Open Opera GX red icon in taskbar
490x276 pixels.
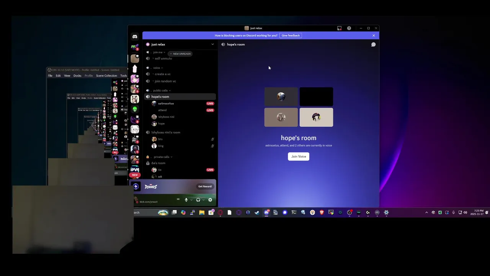click(x=220, y=212)
